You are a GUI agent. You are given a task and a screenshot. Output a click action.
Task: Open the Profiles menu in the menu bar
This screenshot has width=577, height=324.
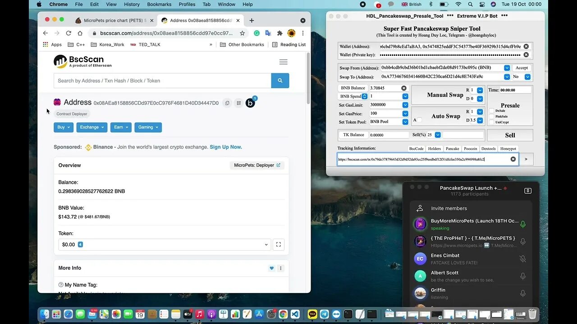[x=187, y=4]
